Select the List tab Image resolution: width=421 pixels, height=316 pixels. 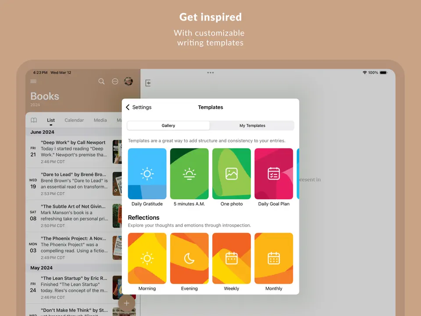click(51, 120)
